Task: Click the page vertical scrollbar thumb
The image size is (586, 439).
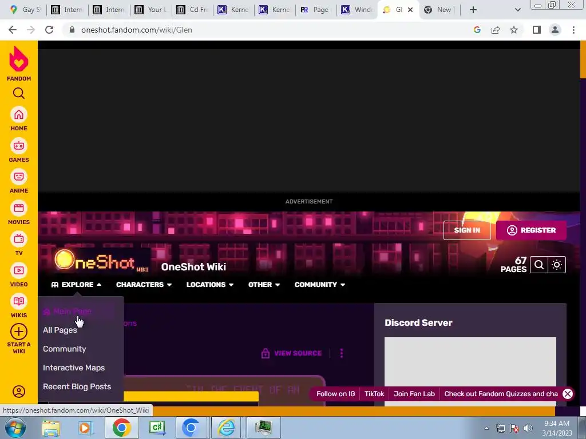Action: coord(583,59)
